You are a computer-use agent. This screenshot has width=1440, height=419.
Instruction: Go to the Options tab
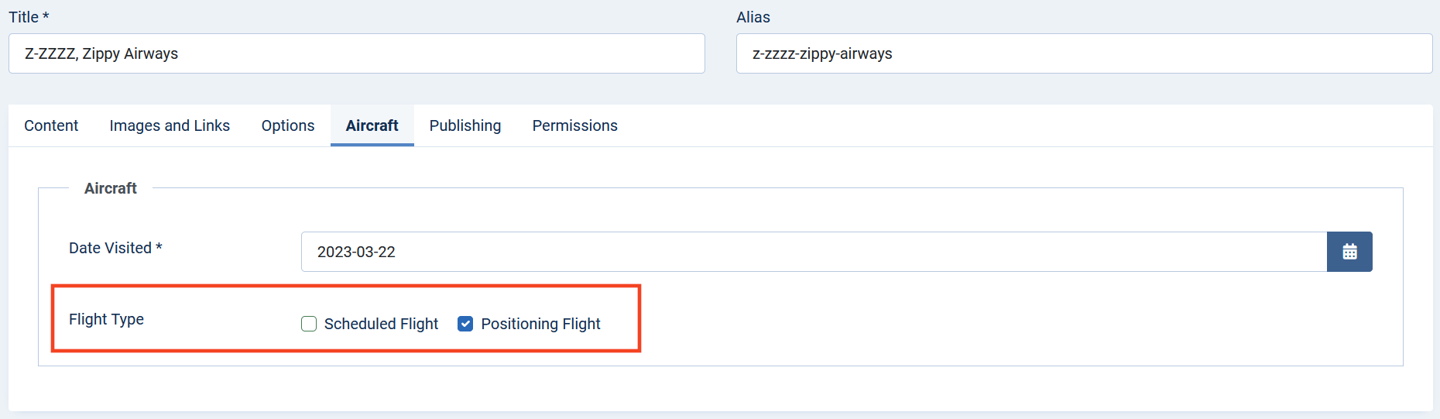click(288, 125)
